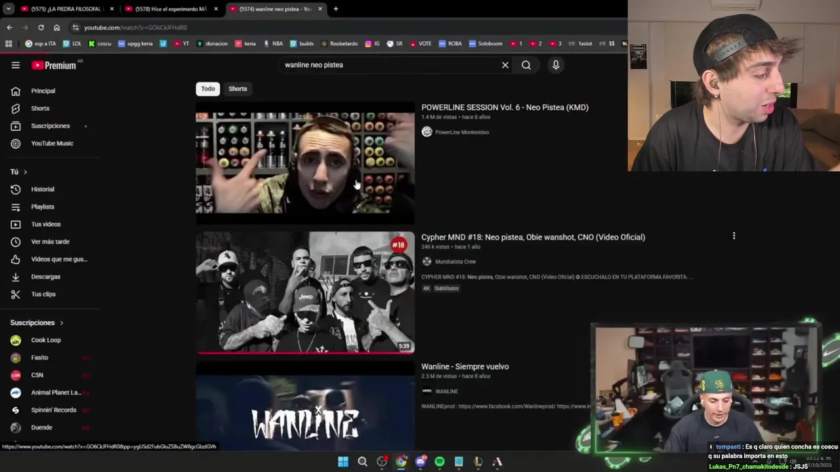The height and width of the screenshot is (472, 840).
Task: Switch to LA PIEDRA FILOSOFAL tab
Action: [66, 9]
